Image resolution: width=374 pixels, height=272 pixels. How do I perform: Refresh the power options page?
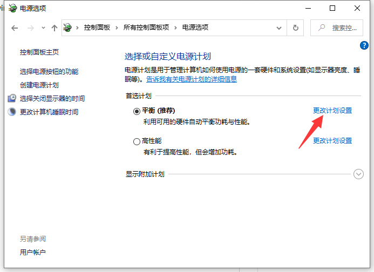point(296,28)
